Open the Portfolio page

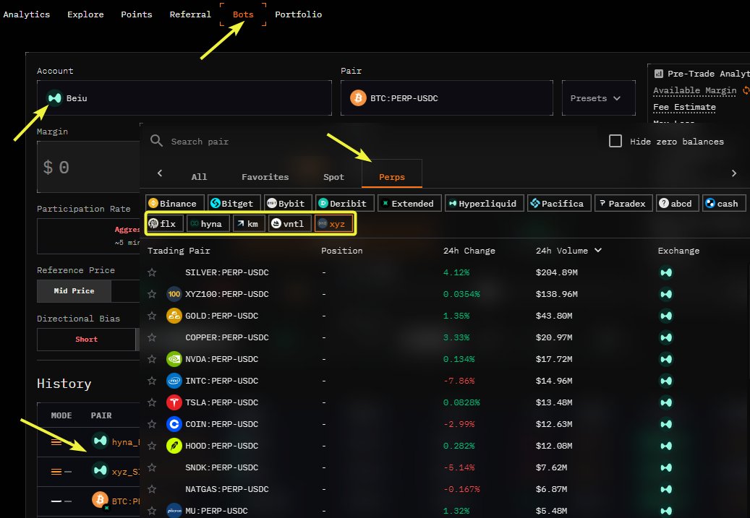[x=299, y=14]
